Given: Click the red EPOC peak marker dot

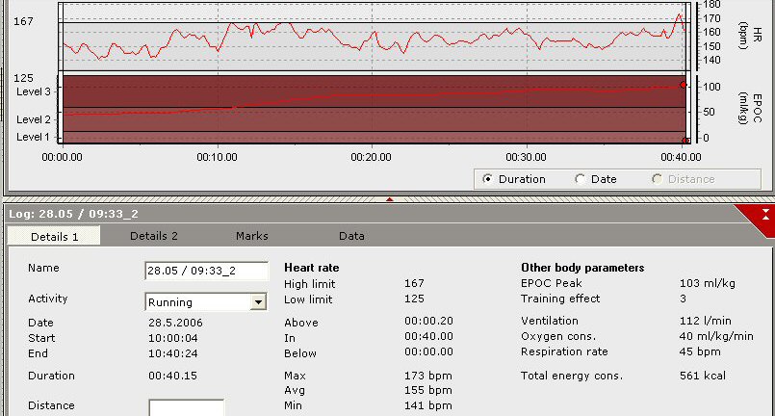Looking at the screenshot, I should tap(683, 85).
